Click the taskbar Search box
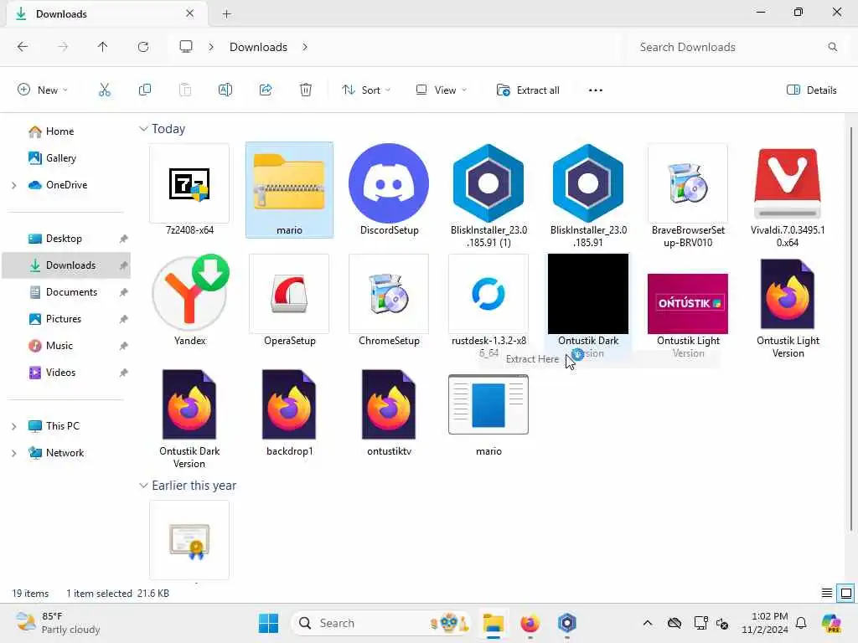 pyautogui.click(x=383, y=623)
